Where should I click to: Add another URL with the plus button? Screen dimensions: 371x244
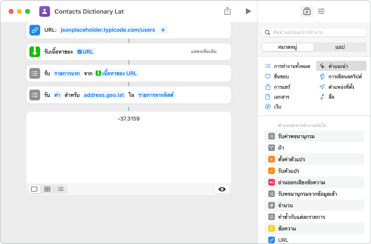[163, 30]
